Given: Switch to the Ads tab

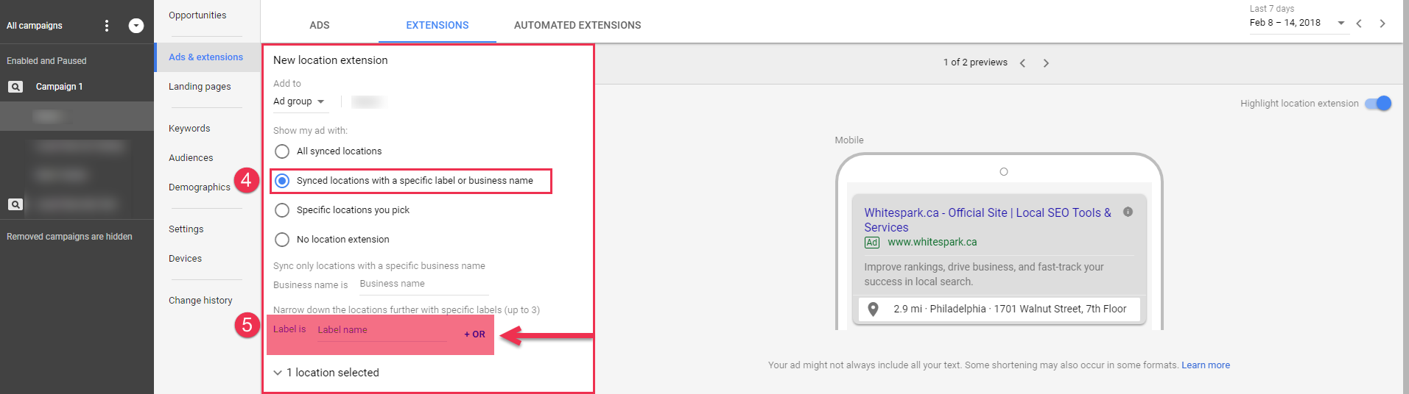Looking at the screenshot, I should pyautogui.click(x=320, y=25).
